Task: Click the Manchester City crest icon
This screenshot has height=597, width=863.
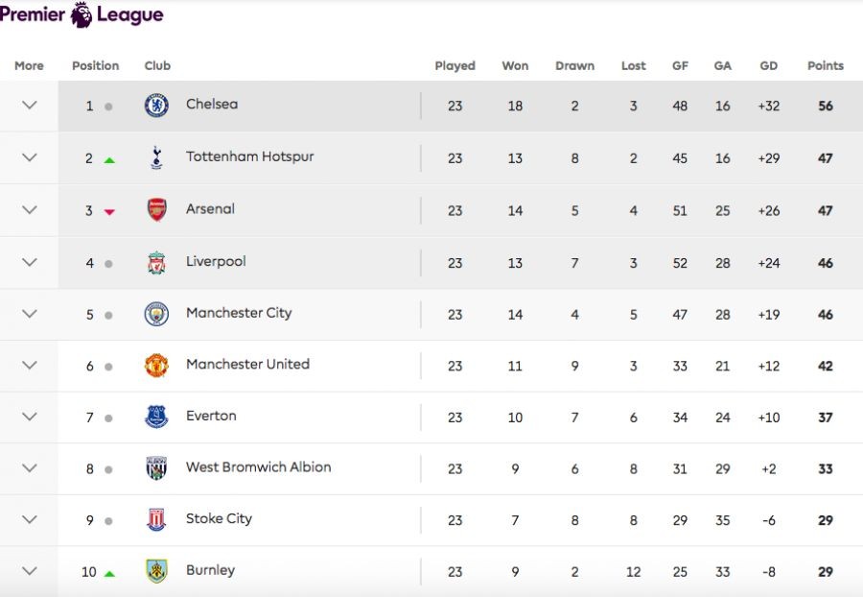Action: pos(156,314)
